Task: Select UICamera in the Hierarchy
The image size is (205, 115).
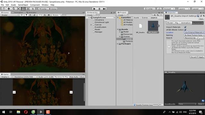Action: pos(99,20)
